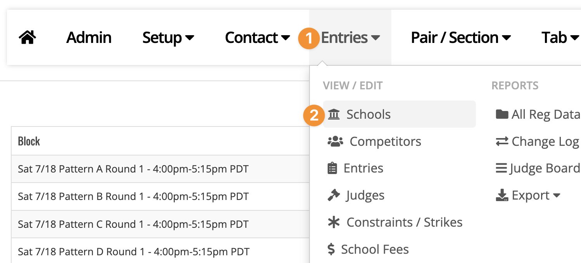This screenshot has width=581, height=263.
Task: Click the Entries clipboard icon
Action: point(332,168)
